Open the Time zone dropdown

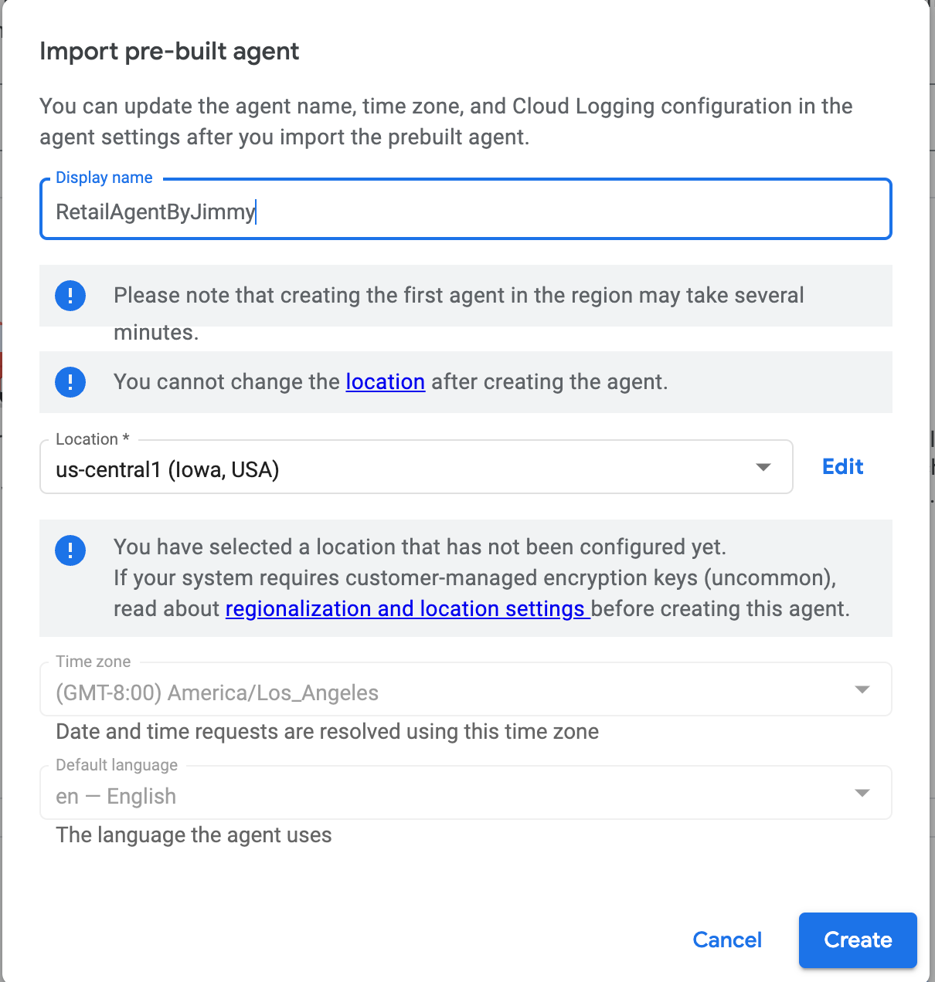[x=466, y=689]
